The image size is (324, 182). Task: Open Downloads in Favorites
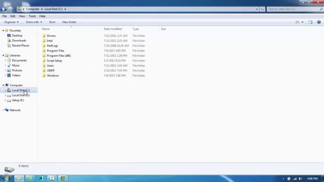[19, 40]
